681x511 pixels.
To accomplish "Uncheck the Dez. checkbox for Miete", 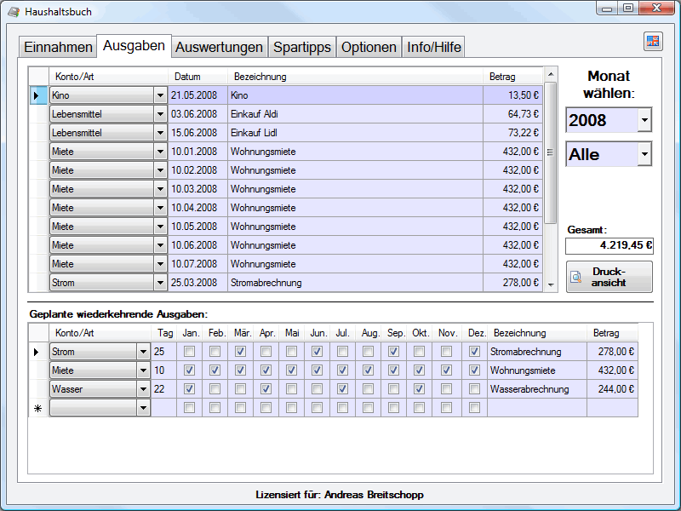I will (x=474, y=370).
